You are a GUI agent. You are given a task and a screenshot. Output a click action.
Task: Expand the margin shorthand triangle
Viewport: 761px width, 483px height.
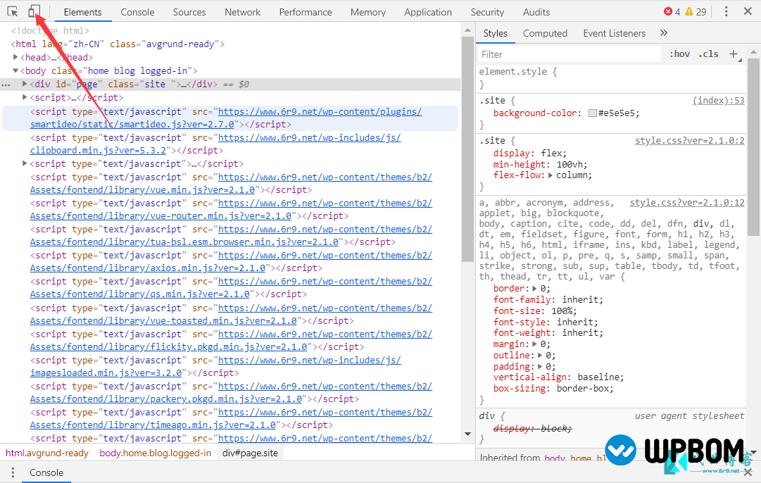click(535, 344)
